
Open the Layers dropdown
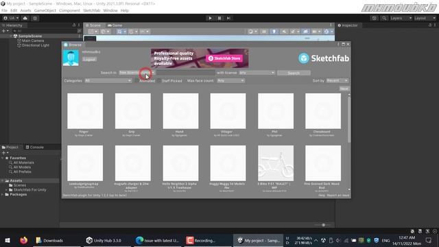coord(401,19)
